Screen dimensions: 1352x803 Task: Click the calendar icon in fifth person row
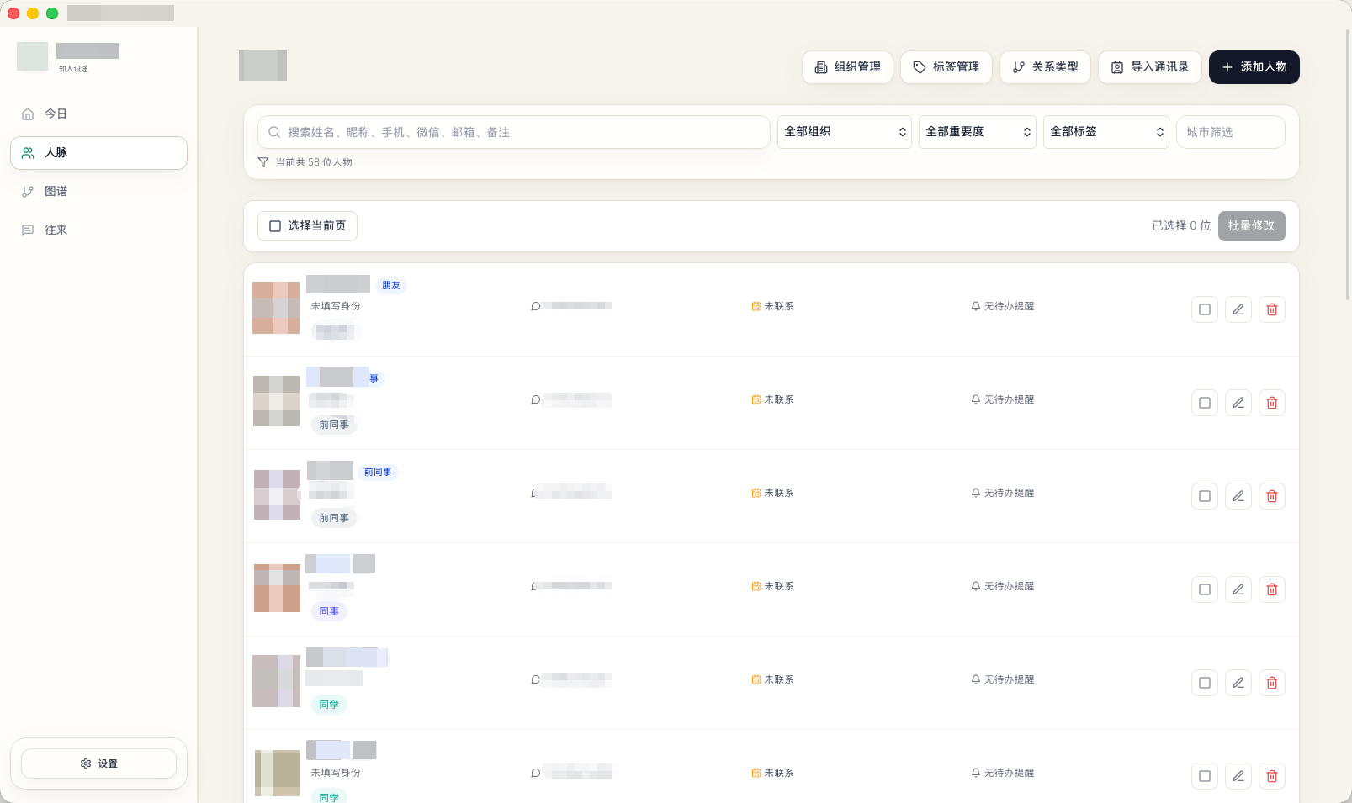pyautogui.click(x=756, y=679)
